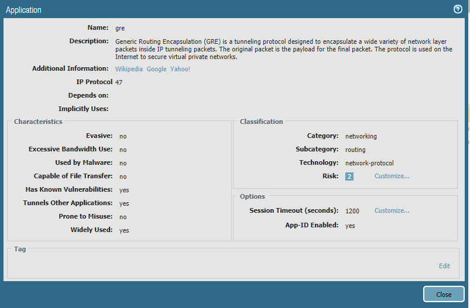Select the Technology value network-protocol
470x308 pixels.
pos(369,163)
